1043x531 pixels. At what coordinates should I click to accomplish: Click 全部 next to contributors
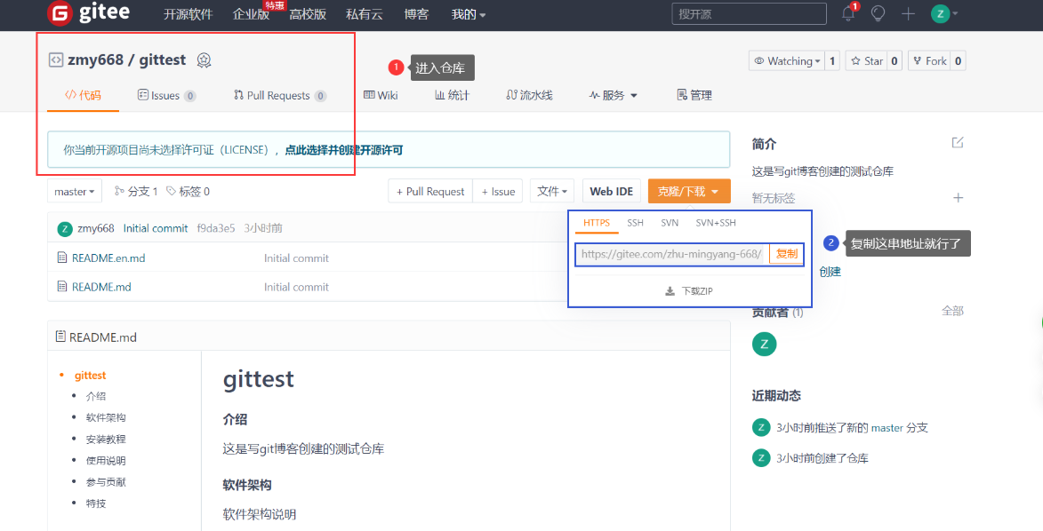point(952,311)
